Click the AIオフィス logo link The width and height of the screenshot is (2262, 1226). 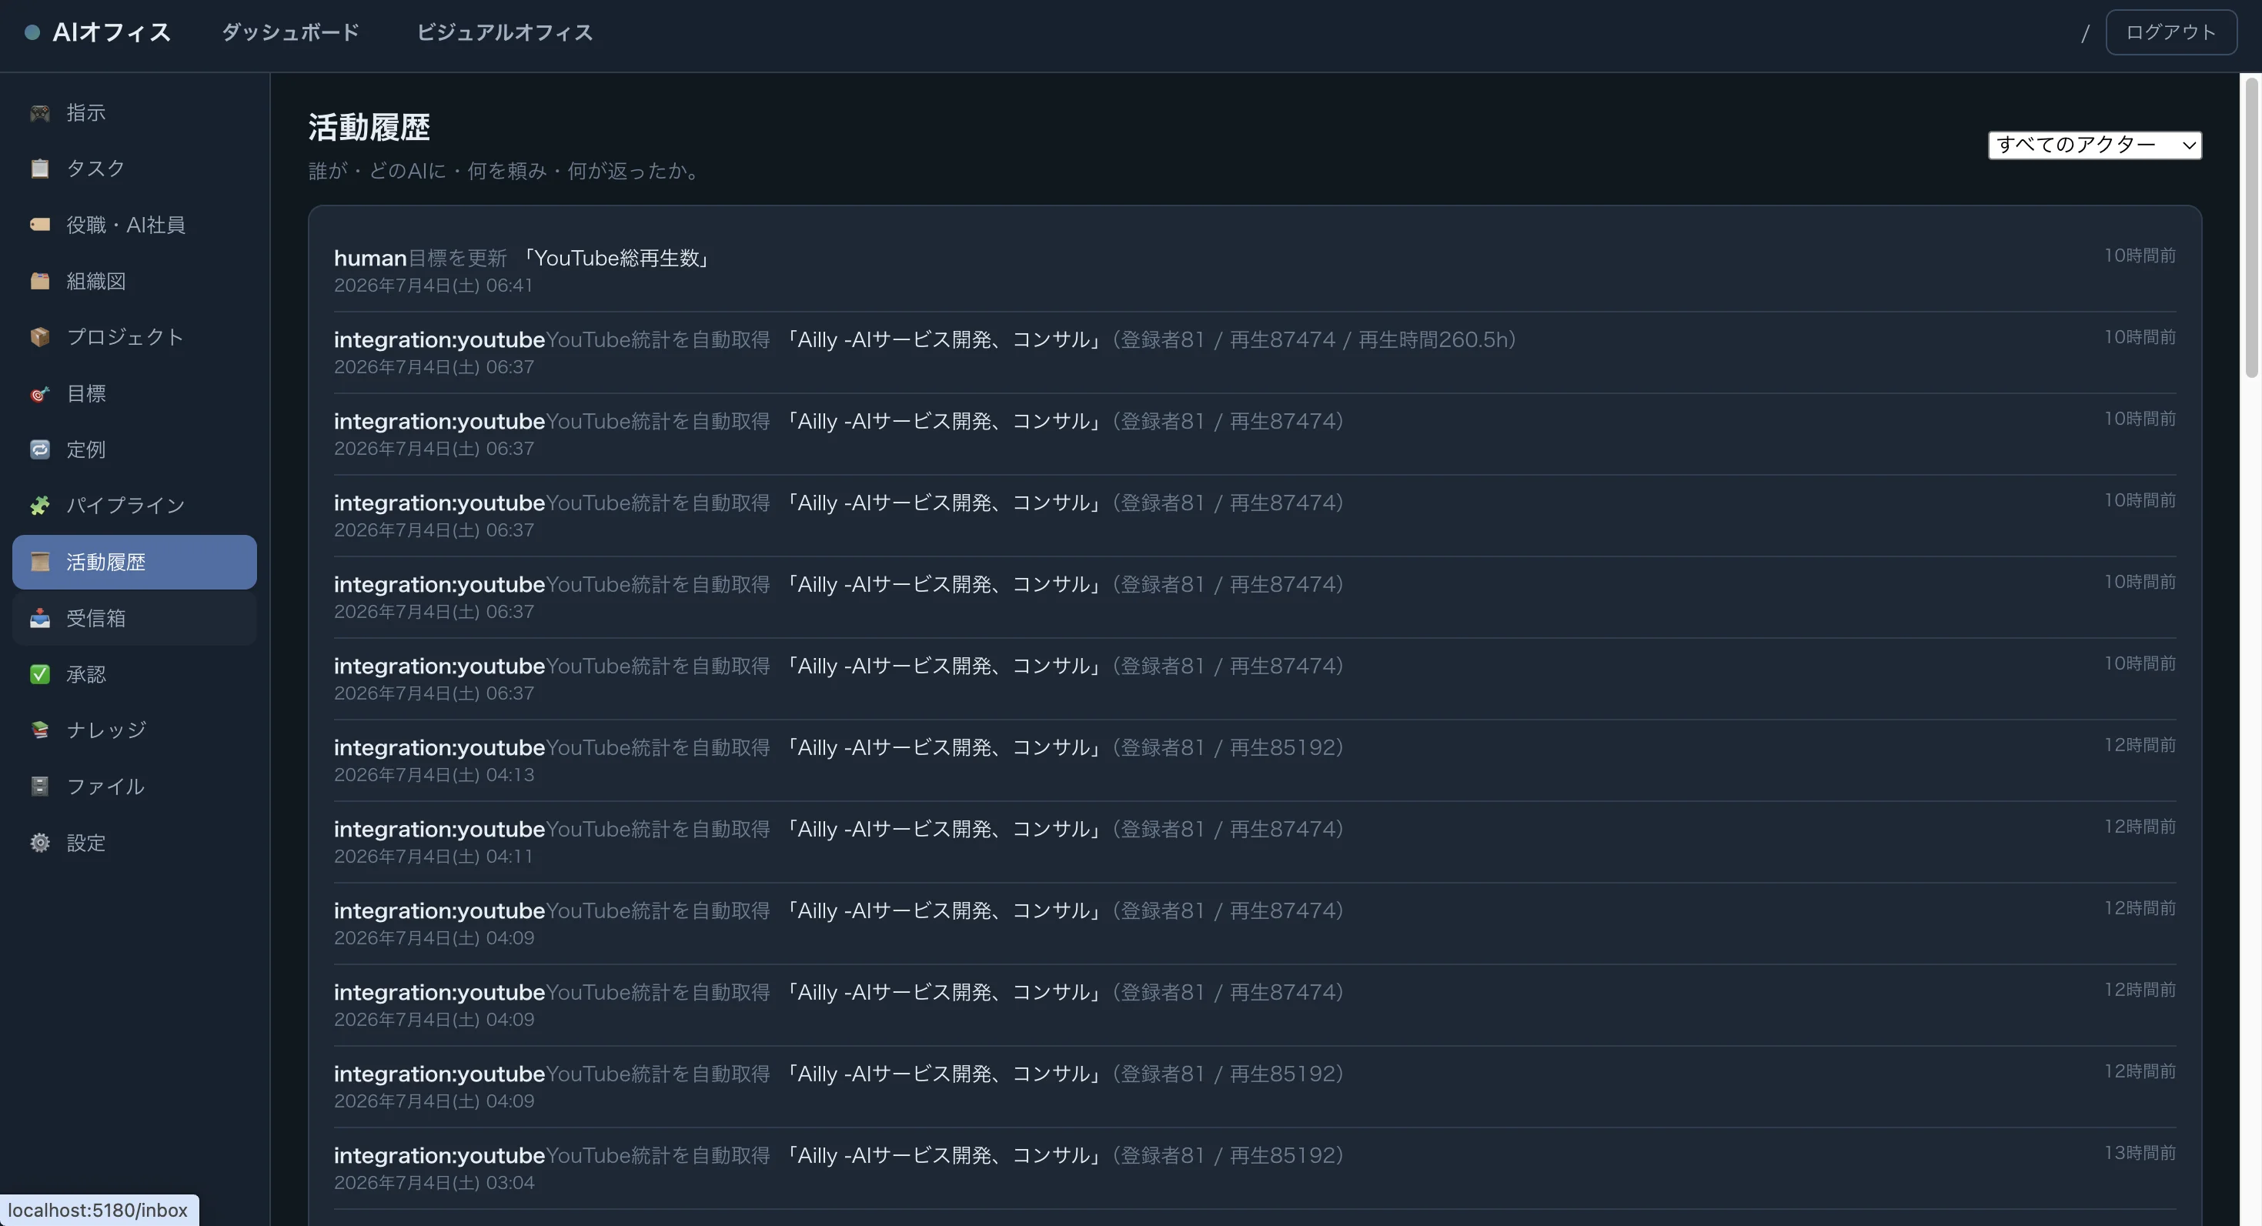tap(98, 32)
